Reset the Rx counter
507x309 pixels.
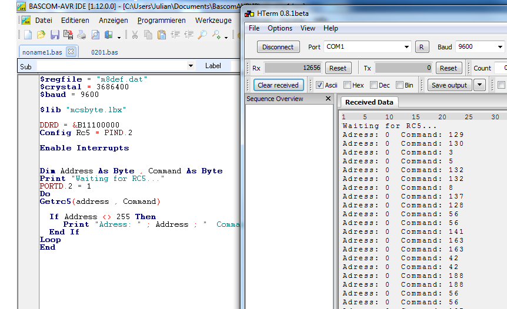click(338, 68)
